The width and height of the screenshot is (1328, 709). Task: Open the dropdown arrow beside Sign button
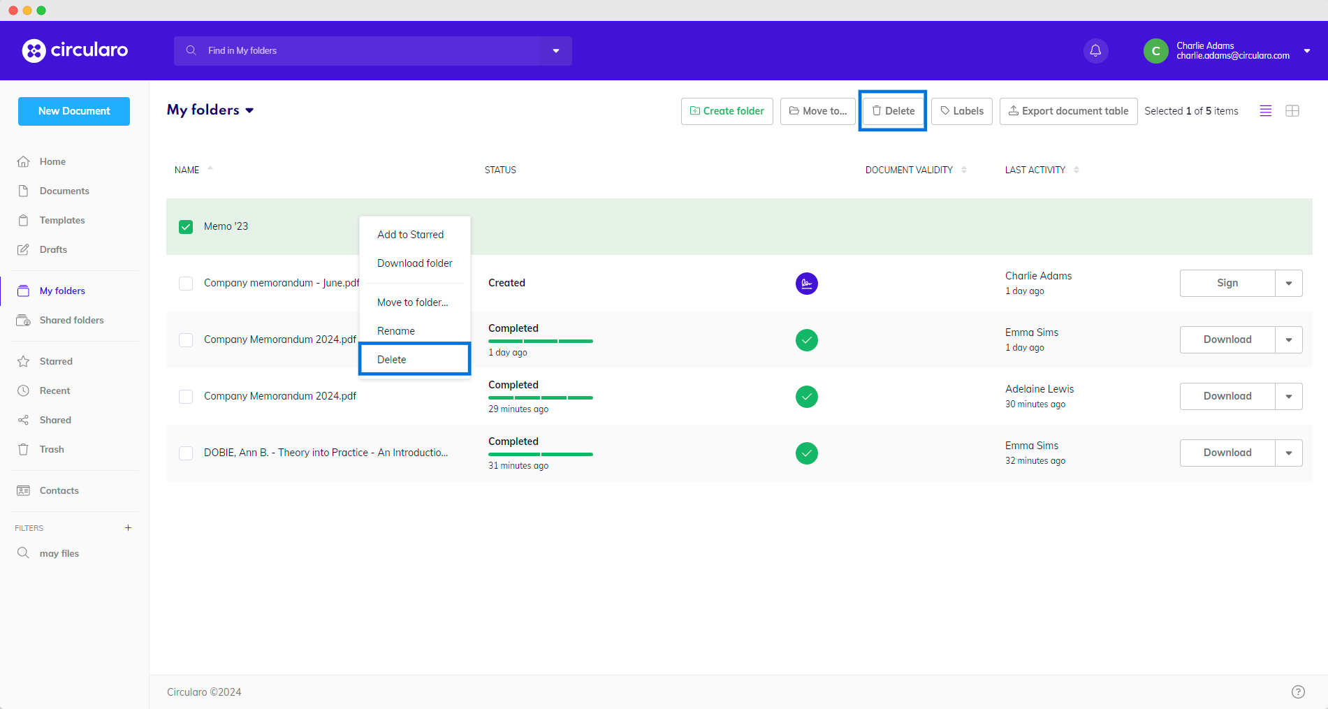[x=1288, y=284]
